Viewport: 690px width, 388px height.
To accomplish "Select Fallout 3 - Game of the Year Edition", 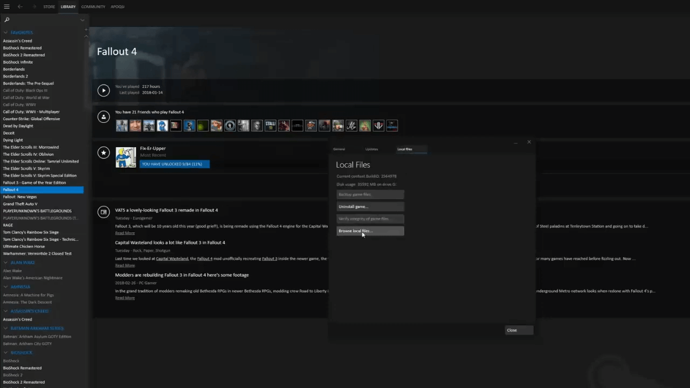I will (x=34, y=182).
